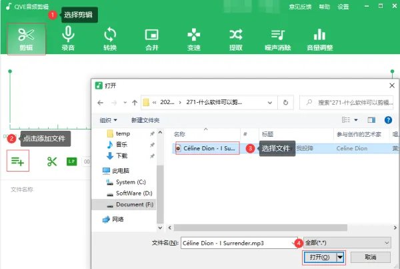This screenshot has height=269, width=400.
Task: Sort by 名称 name column
Action: pos(179,134)
